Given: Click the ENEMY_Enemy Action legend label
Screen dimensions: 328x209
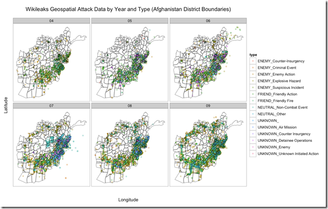Looking at the screenshot, I should (276, 74).
